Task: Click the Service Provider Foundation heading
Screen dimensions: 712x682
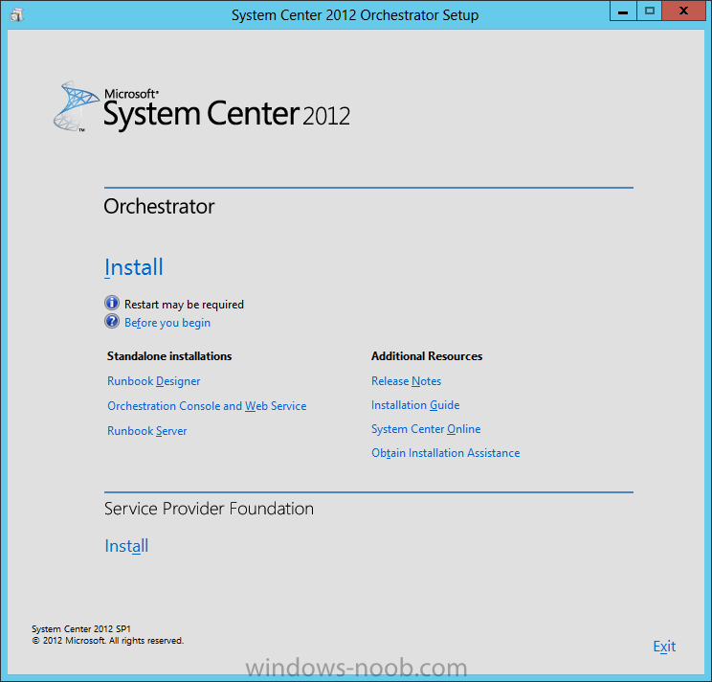Action: [x=209, y=509]
